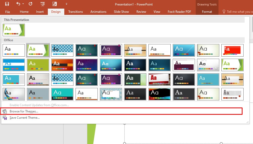Click the Save icon in the quick access toolbar
The width and height of the screenshot is (253, 144).
point(7,4)
